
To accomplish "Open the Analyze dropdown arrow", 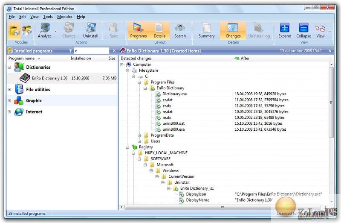I will coord(56,31).
